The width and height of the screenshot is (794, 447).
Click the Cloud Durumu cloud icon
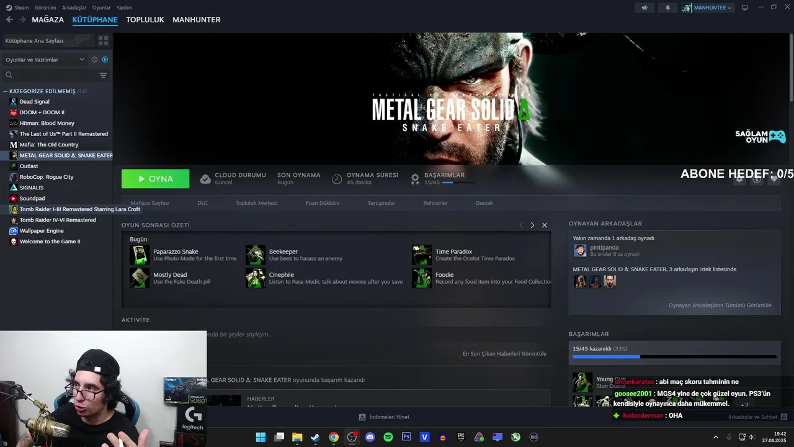point(205,179)
